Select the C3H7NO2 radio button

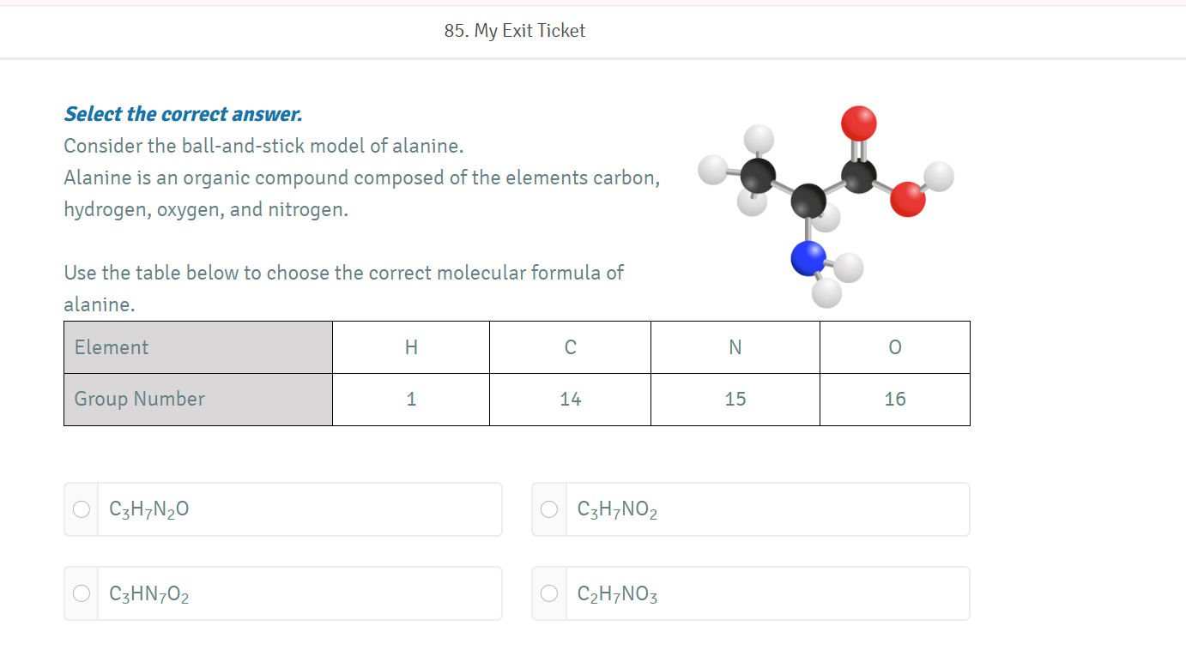(x=549, y=509)
